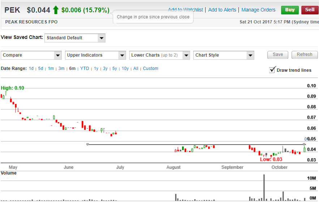The width and height of the screenshot is (319, 203).
Task: Select the 5d date range
Action: (41, 69)
